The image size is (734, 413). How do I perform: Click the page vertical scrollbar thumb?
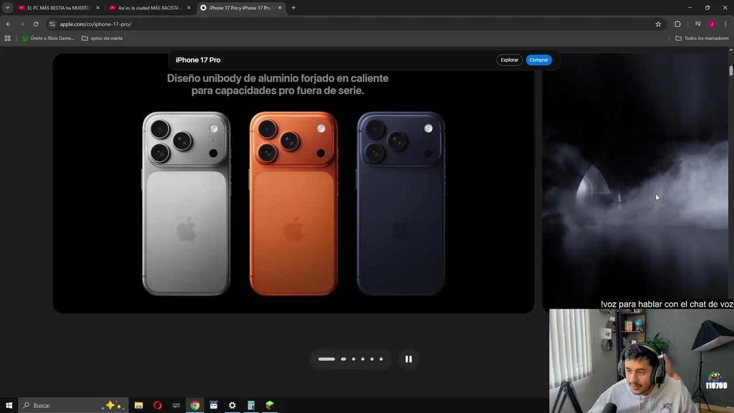[x=731, y=70]
